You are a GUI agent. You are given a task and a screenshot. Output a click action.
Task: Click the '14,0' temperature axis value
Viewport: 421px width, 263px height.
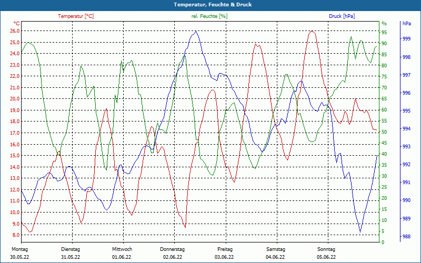(x=15, y=167)
